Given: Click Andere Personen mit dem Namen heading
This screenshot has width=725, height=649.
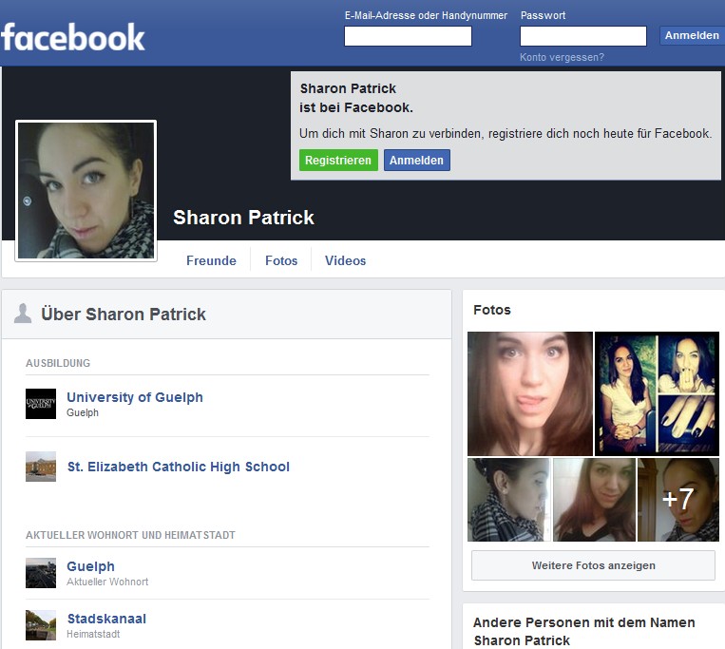Looking at the screenshot, I should click(x=584, y=632).
